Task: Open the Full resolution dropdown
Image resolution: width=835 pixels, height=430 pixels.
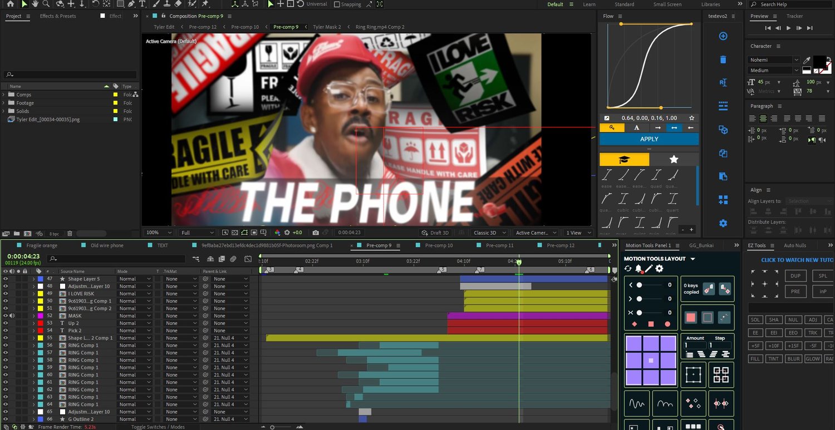Action: coord(197,233)
